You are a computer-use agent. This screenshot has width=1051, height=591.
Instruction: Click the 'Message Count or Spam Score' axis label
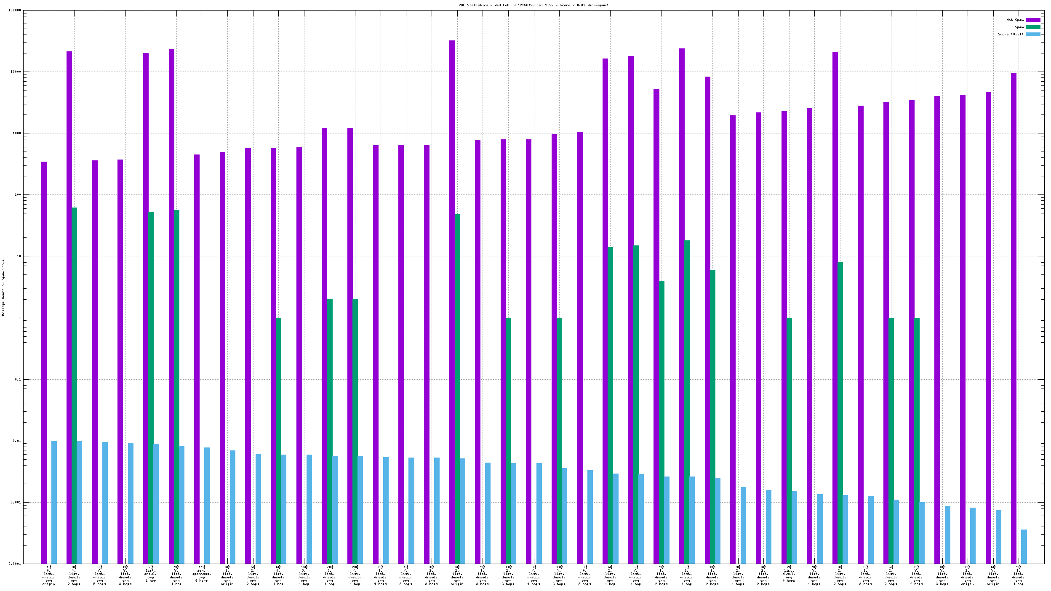[3, 288]
